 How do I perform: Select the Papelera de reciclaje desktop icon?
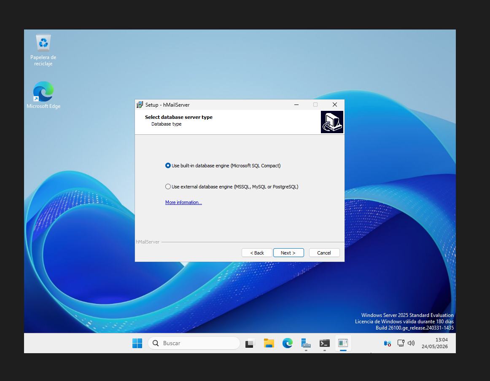(x=43, y=50)
